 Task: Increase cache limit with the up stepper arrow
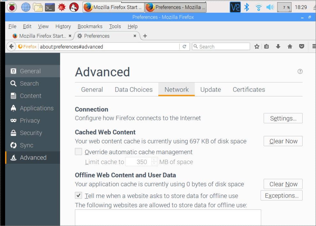154,160
